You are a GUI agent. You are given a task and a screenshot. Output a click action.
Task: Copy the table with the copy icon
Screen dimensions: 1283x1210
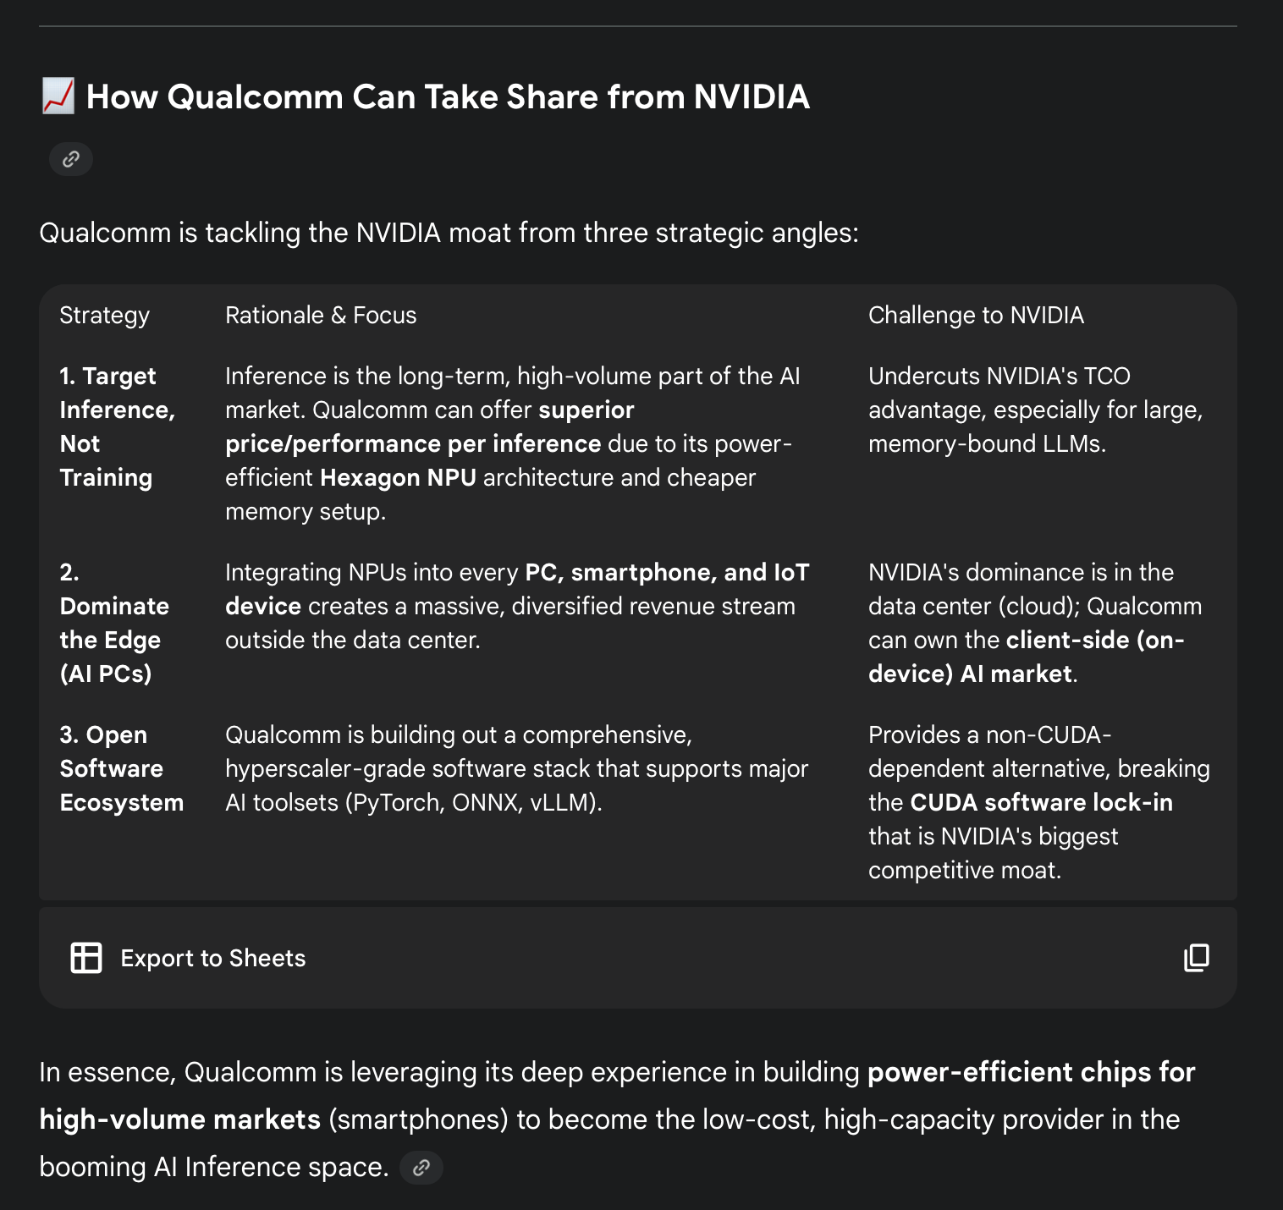click(x=1196, y=958)
